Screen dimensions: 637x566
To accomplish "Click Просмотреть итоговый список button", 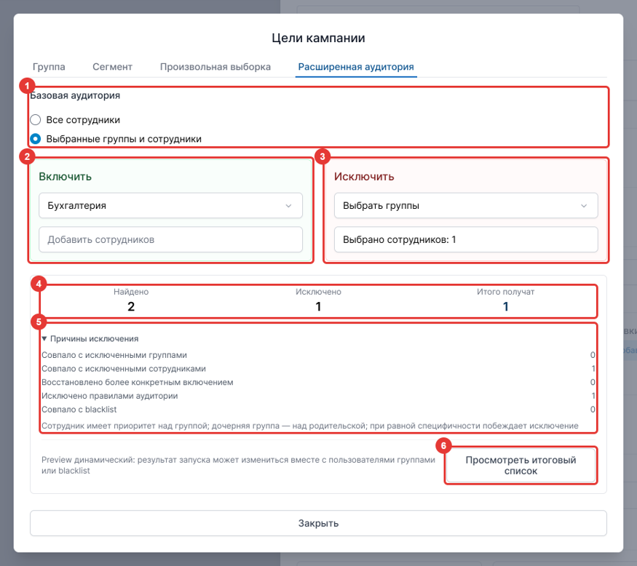I will 521,466.
